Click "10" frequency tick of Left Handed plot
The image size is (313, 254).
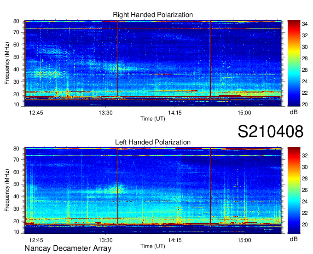pyautogui.click(x=16, y=232)
